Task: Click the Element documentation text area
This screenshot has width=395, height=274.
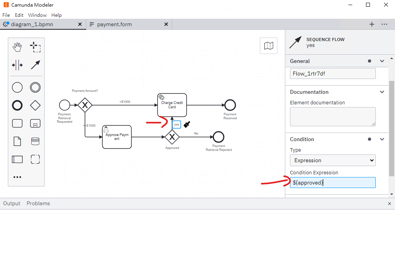Action: 333,116
